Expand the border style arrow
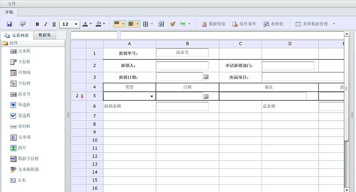Image resolution: width=356 pixels, height=192 pixels. tap(152, 24)
